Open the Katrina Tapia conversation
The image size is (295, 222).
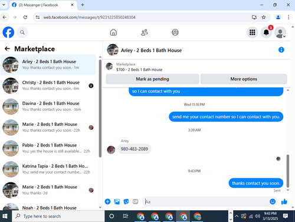[48, 169]
